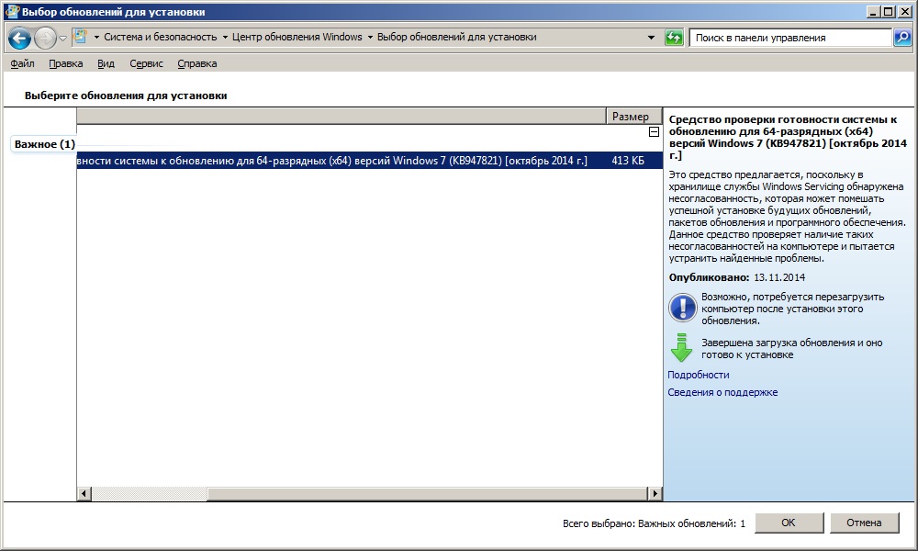The width and height of the screenshot is (918, 551).
Task: Select the KB947821 update row
Action: point(369,161)
